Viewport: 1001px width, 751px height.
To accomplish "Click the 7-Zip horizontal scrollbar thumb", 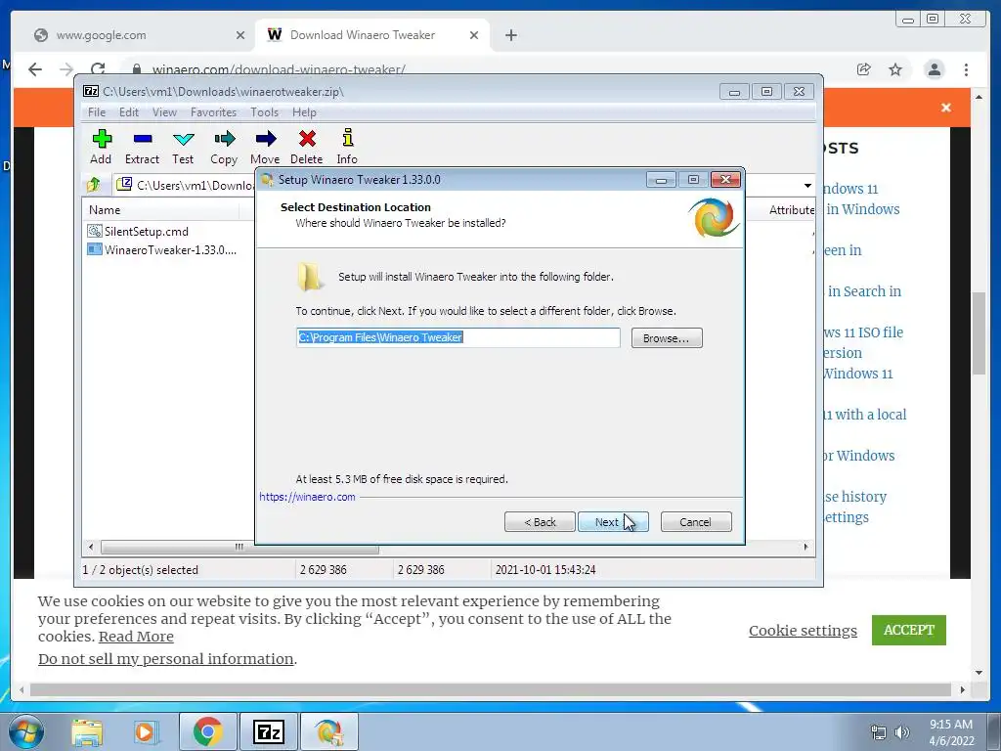I will (x=239, y=548).
